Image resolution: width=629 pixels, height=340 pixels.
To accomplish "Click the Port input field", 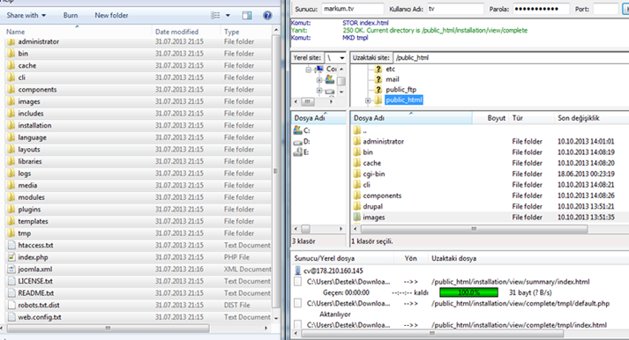I will click(x=605, y=9).
